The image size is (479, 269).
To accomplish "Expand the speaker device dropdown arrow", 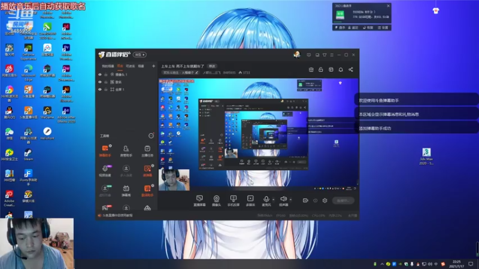I will coord(290,200).
